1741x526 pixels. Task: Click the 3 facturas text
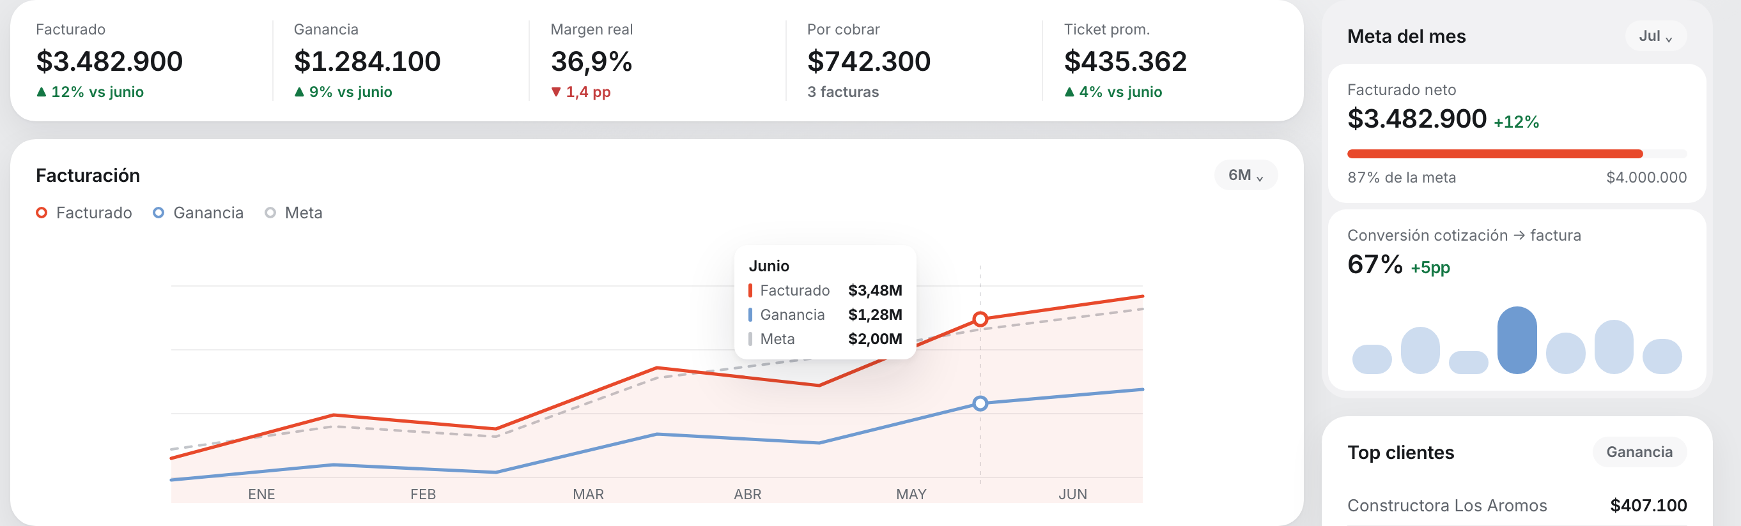pos(843,92)
